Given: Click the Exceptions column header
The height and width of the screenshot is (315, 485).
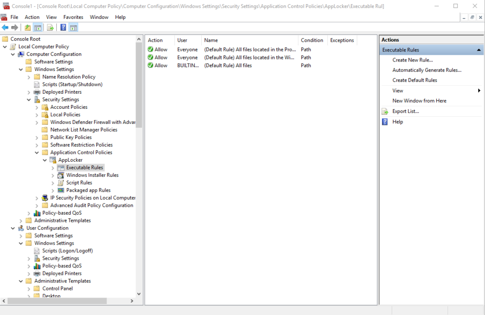Looking at the screenshot, I should click(342, 40).
